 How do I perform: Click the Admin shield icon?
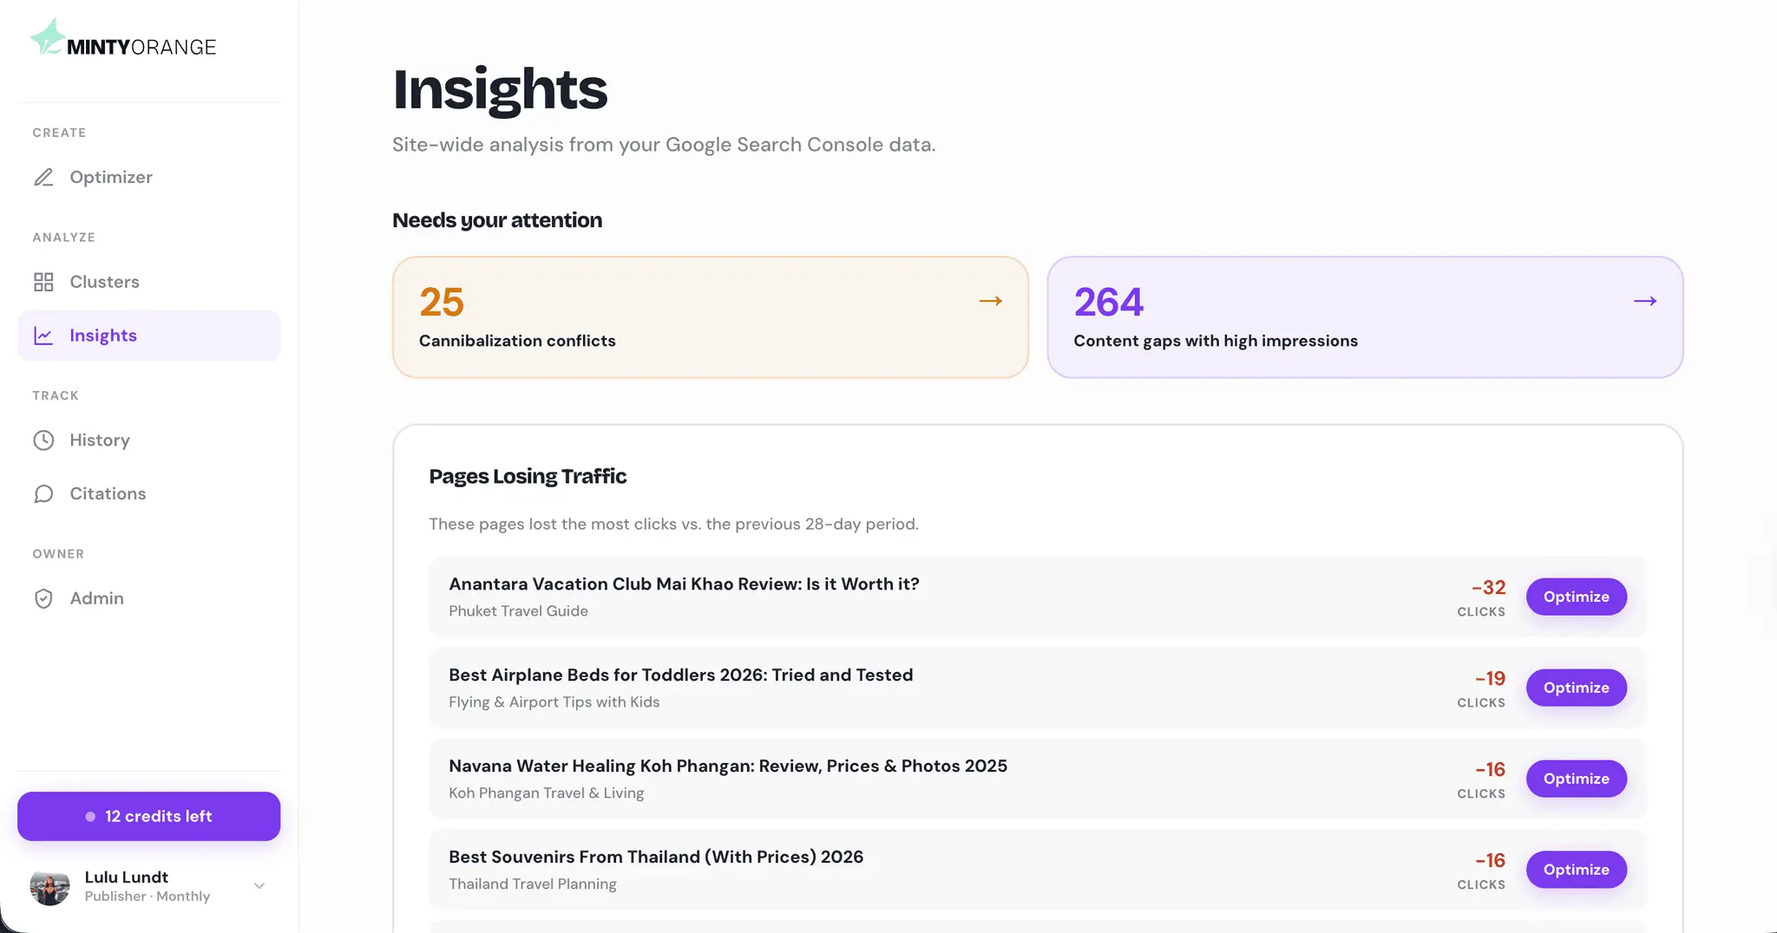(43, 598)
